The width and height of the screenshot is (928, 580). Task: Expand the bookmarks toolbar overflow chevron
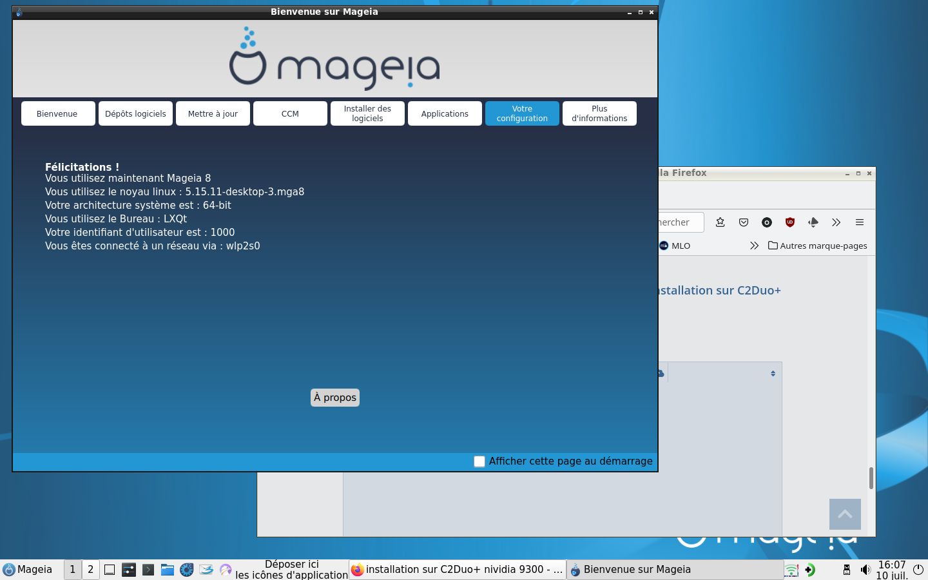pos(754,246)
